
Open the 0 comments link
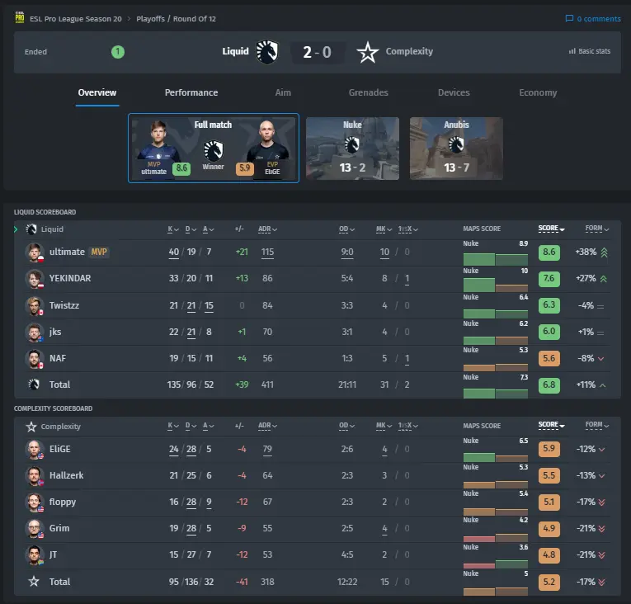593,18
